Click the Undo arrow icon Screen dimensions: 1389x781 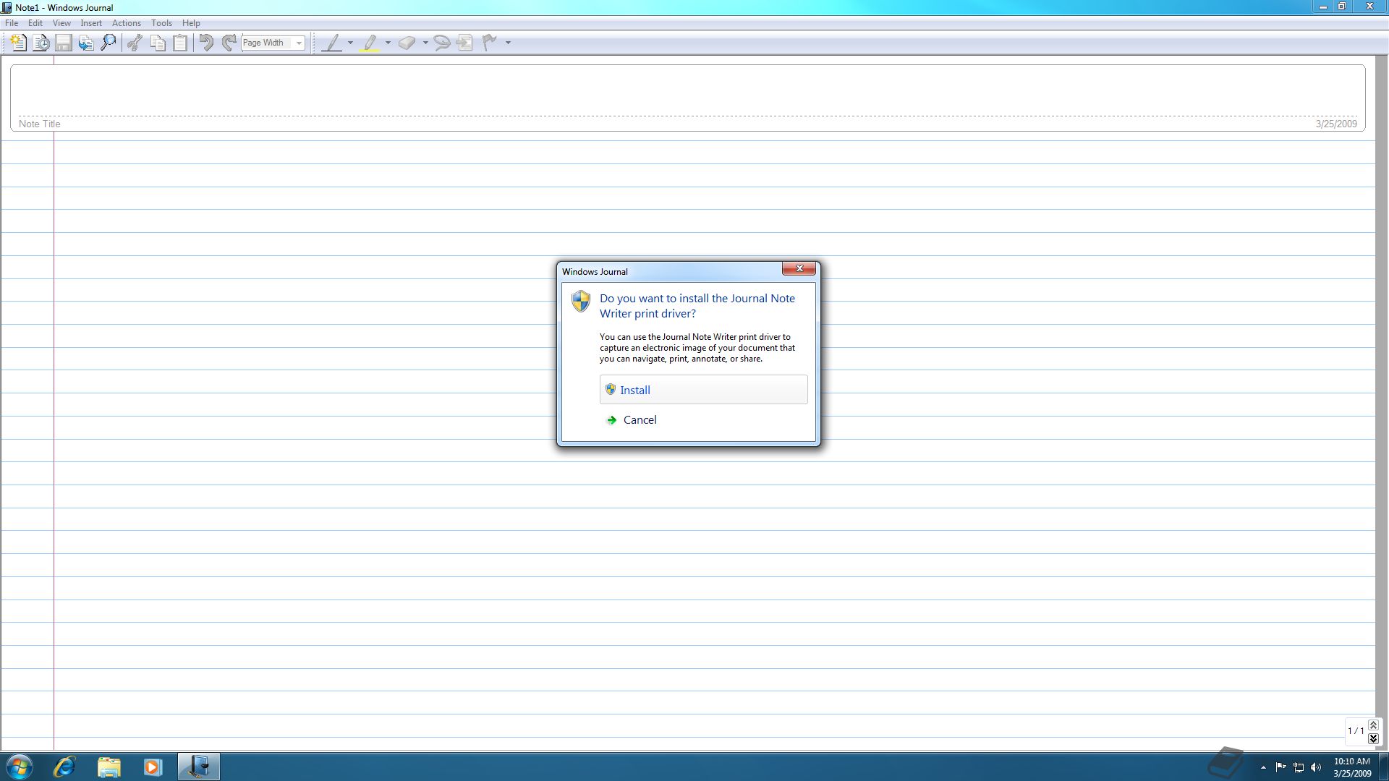(206, 43)
